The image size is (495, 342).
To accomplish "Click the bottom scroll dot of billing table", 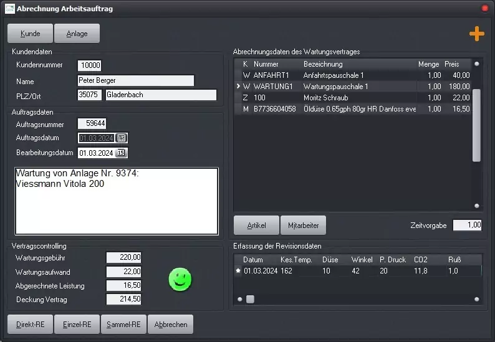I will click(x=477, y=206).
